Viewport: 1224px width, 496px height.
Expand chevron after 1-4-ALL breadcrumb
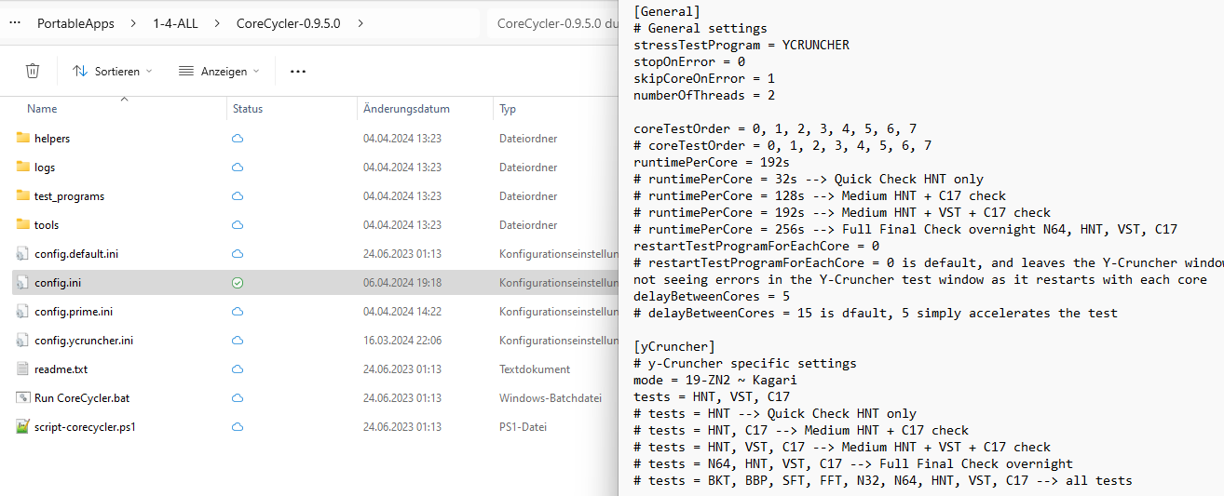pos(217,24)
